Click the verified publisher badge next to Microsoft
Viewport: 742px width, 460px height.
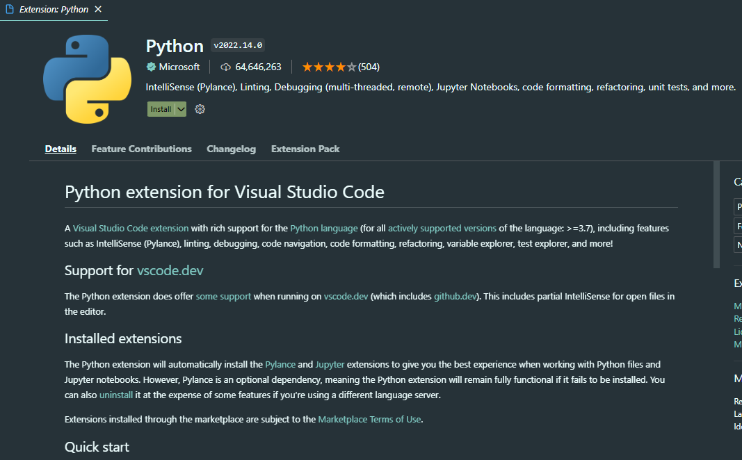click(151, 67)
